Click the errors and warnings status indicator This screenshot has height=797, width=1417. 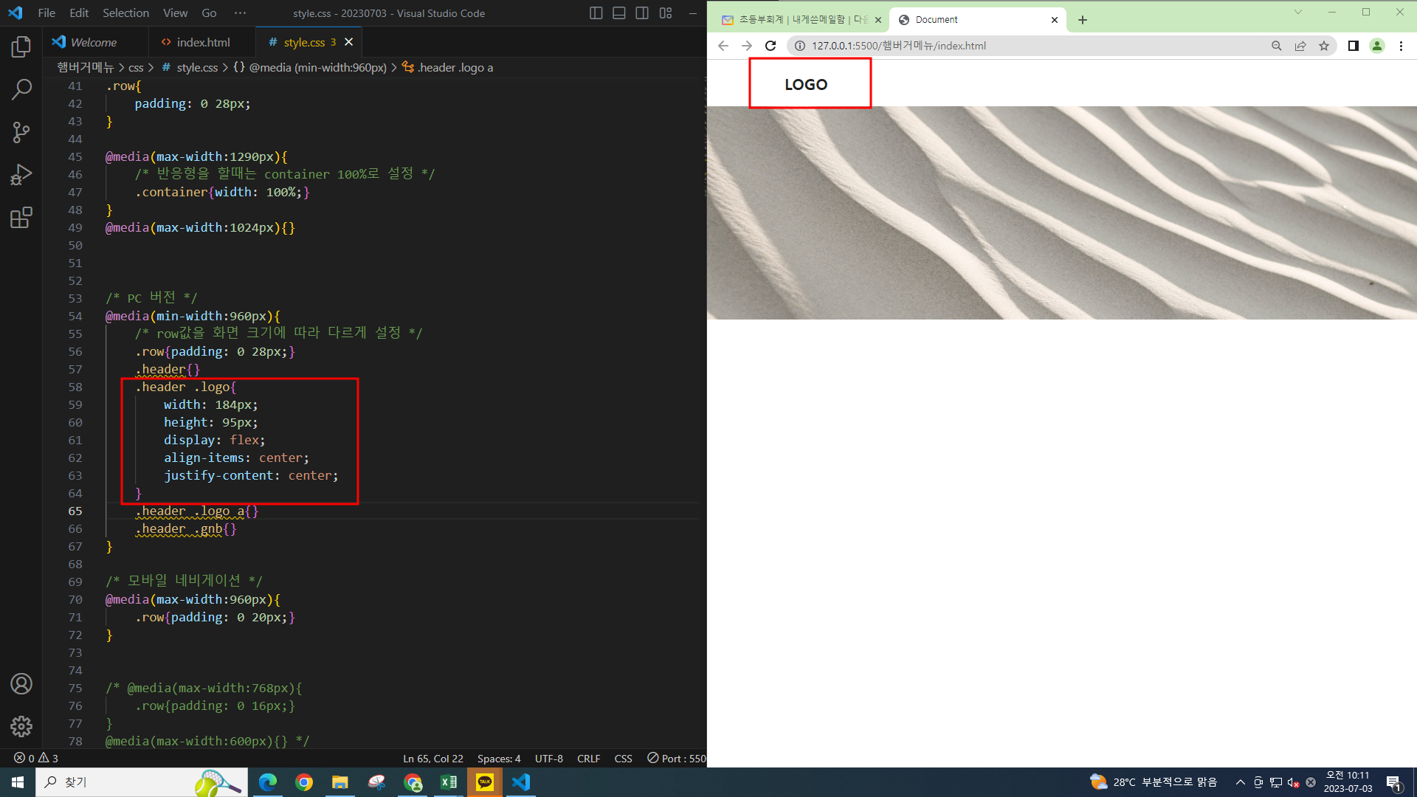36,758
